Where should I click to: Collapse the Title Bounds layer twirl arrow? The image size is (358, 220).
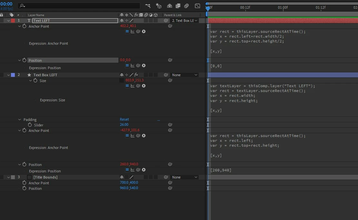click(8, 178)
